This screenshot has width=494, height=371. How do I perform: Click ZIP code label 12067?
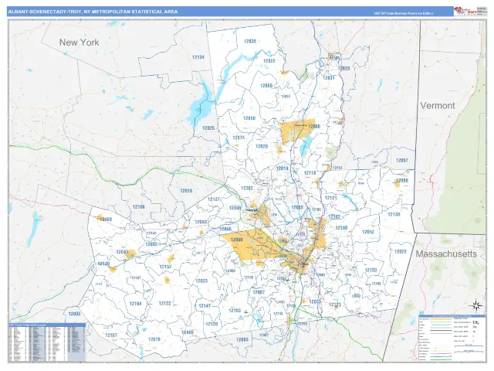(x=259, y=292)
